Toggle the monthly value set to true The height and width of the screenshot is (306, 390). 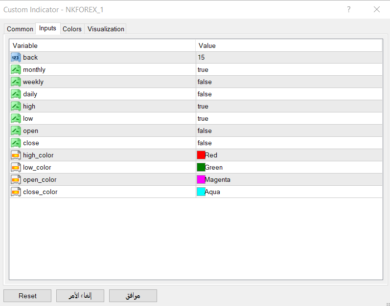point(289,70)
